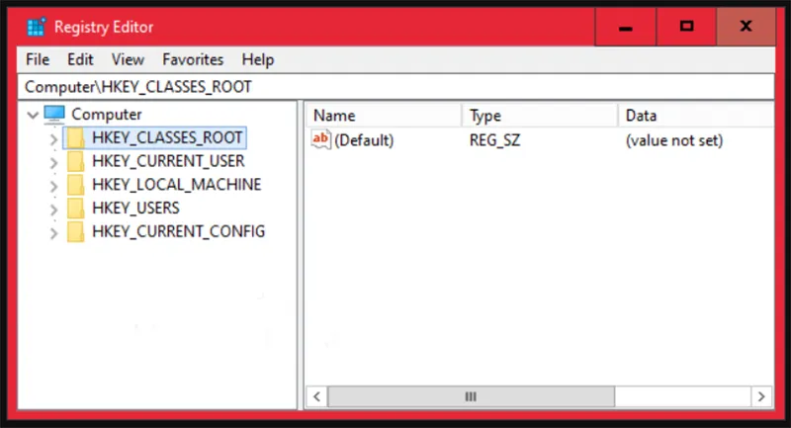Maximize the Registry Editor window

pos(686,27)
